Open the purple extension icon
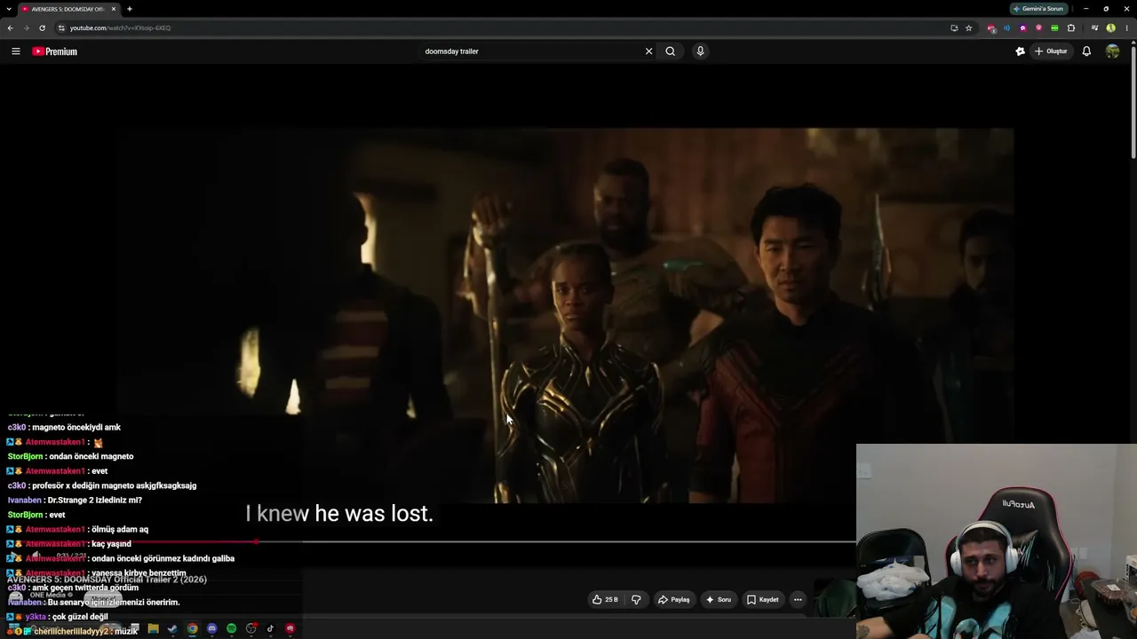 coord(1023,28)
